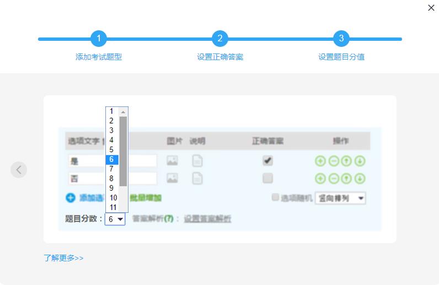Move option 否 up with the arrow icon

(346, 179)
